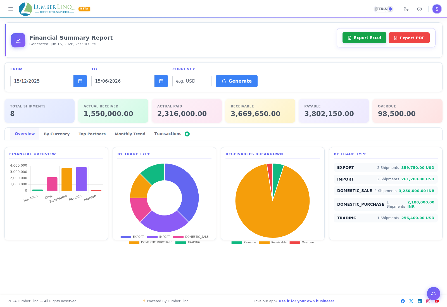Click the report chart icon beside title
The width and height of the screenshot is (447, 307).
[18, 40]
